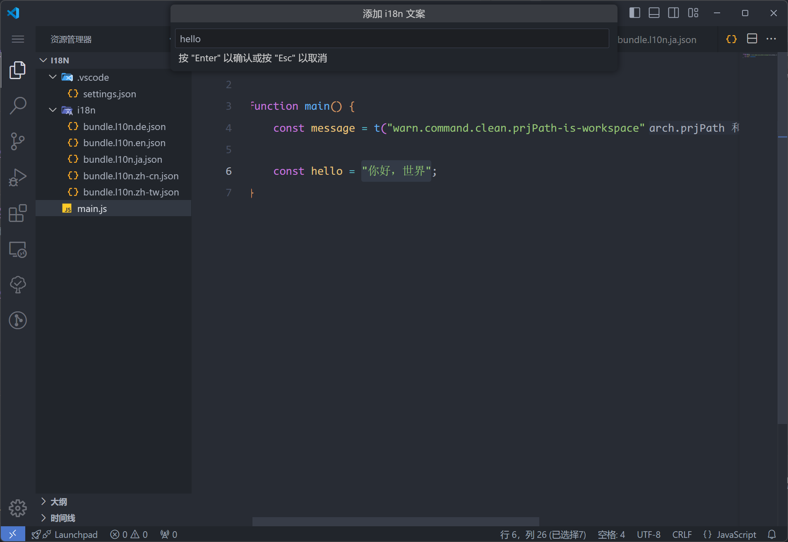Change file encoding UTF-8
Screen dimensions: 788x542
[649, 535]
